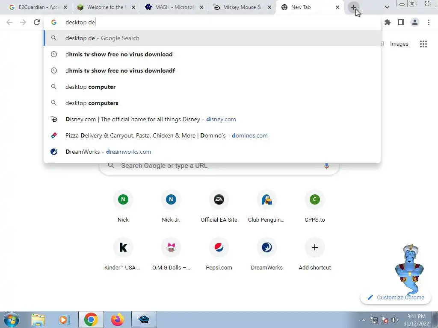Image resolution: width=438 pixels, height=328 pixels.
Task: Choose the 'downloadf' history suggestion
Action: coord(212,70)
